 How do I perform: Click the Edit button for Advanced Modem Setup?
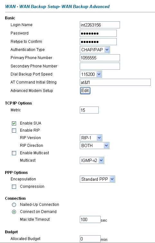click(85, 90)
